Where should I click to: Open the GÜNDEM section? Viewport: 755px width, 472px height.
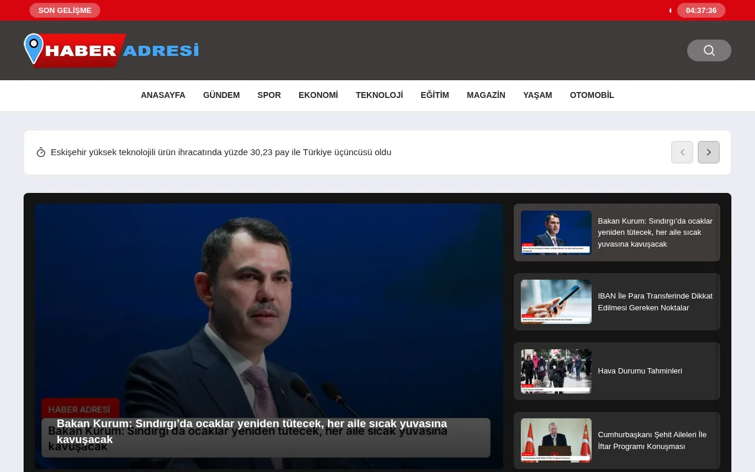coord(221,95)
